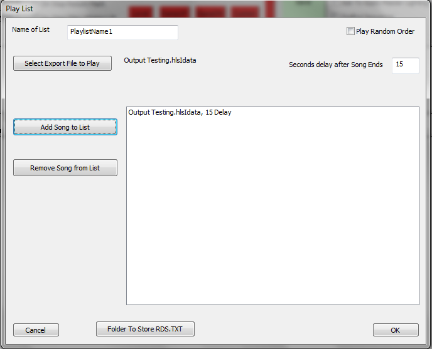Click the Output Testing.hlsIdata filename beside the export button
This screenshot has height=349, width=432.
point(159,60)
